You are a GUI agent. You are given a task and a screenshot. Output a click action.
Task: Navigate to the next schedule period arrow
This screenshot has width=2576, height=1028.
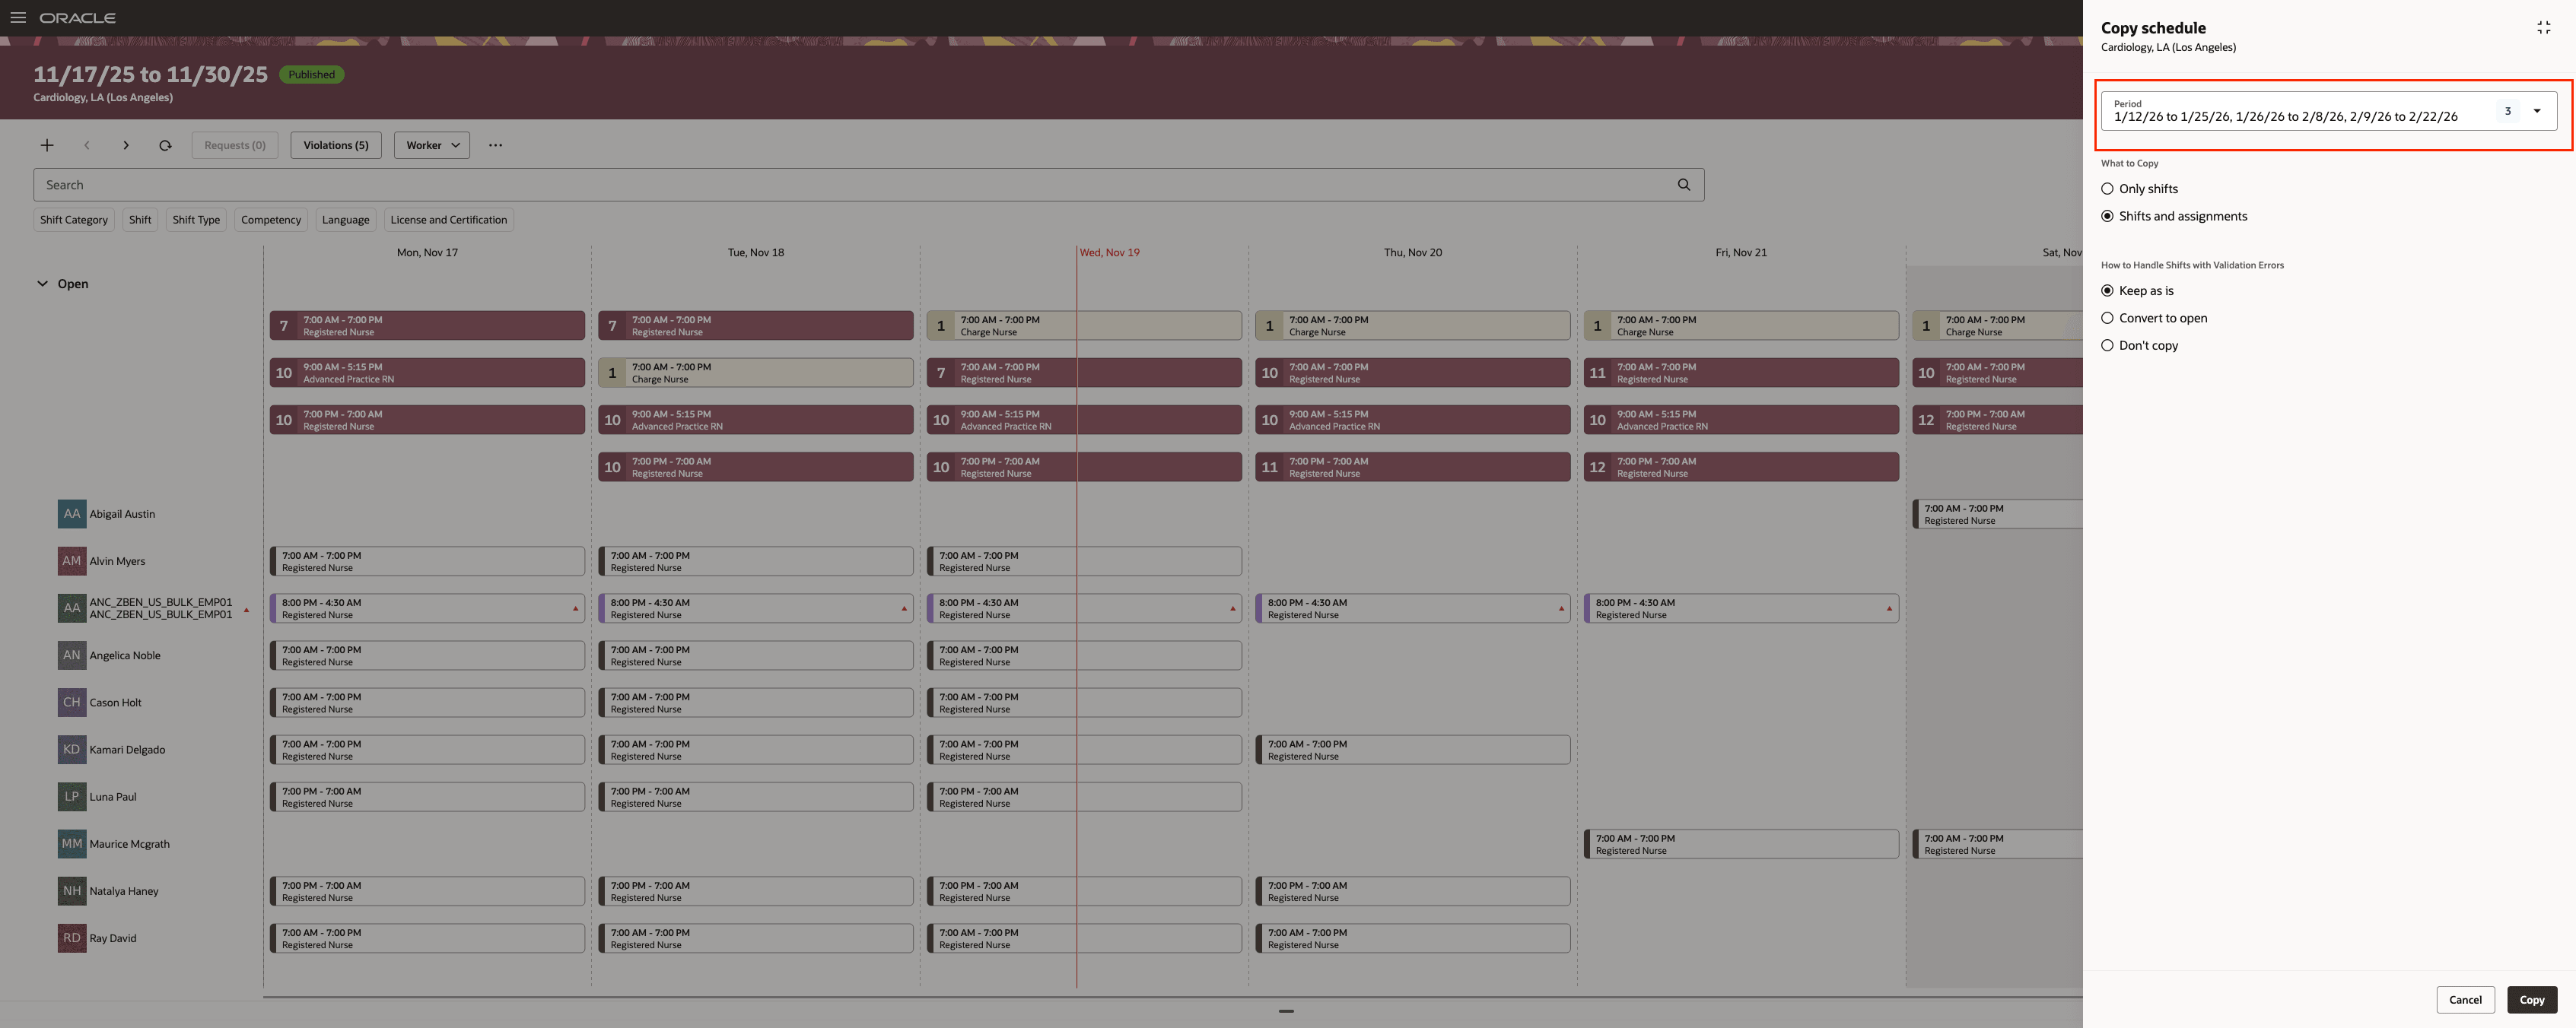click(x=126, y=145)
